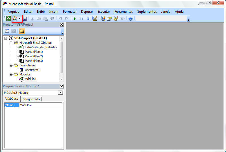Open the Inserir menu
Image resolution: width=226 pixels, height=152 pixels.
pos(54,12)
